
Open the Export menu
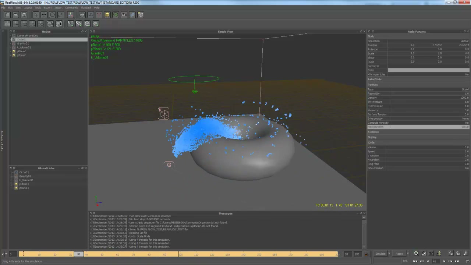tap(47, 7)
